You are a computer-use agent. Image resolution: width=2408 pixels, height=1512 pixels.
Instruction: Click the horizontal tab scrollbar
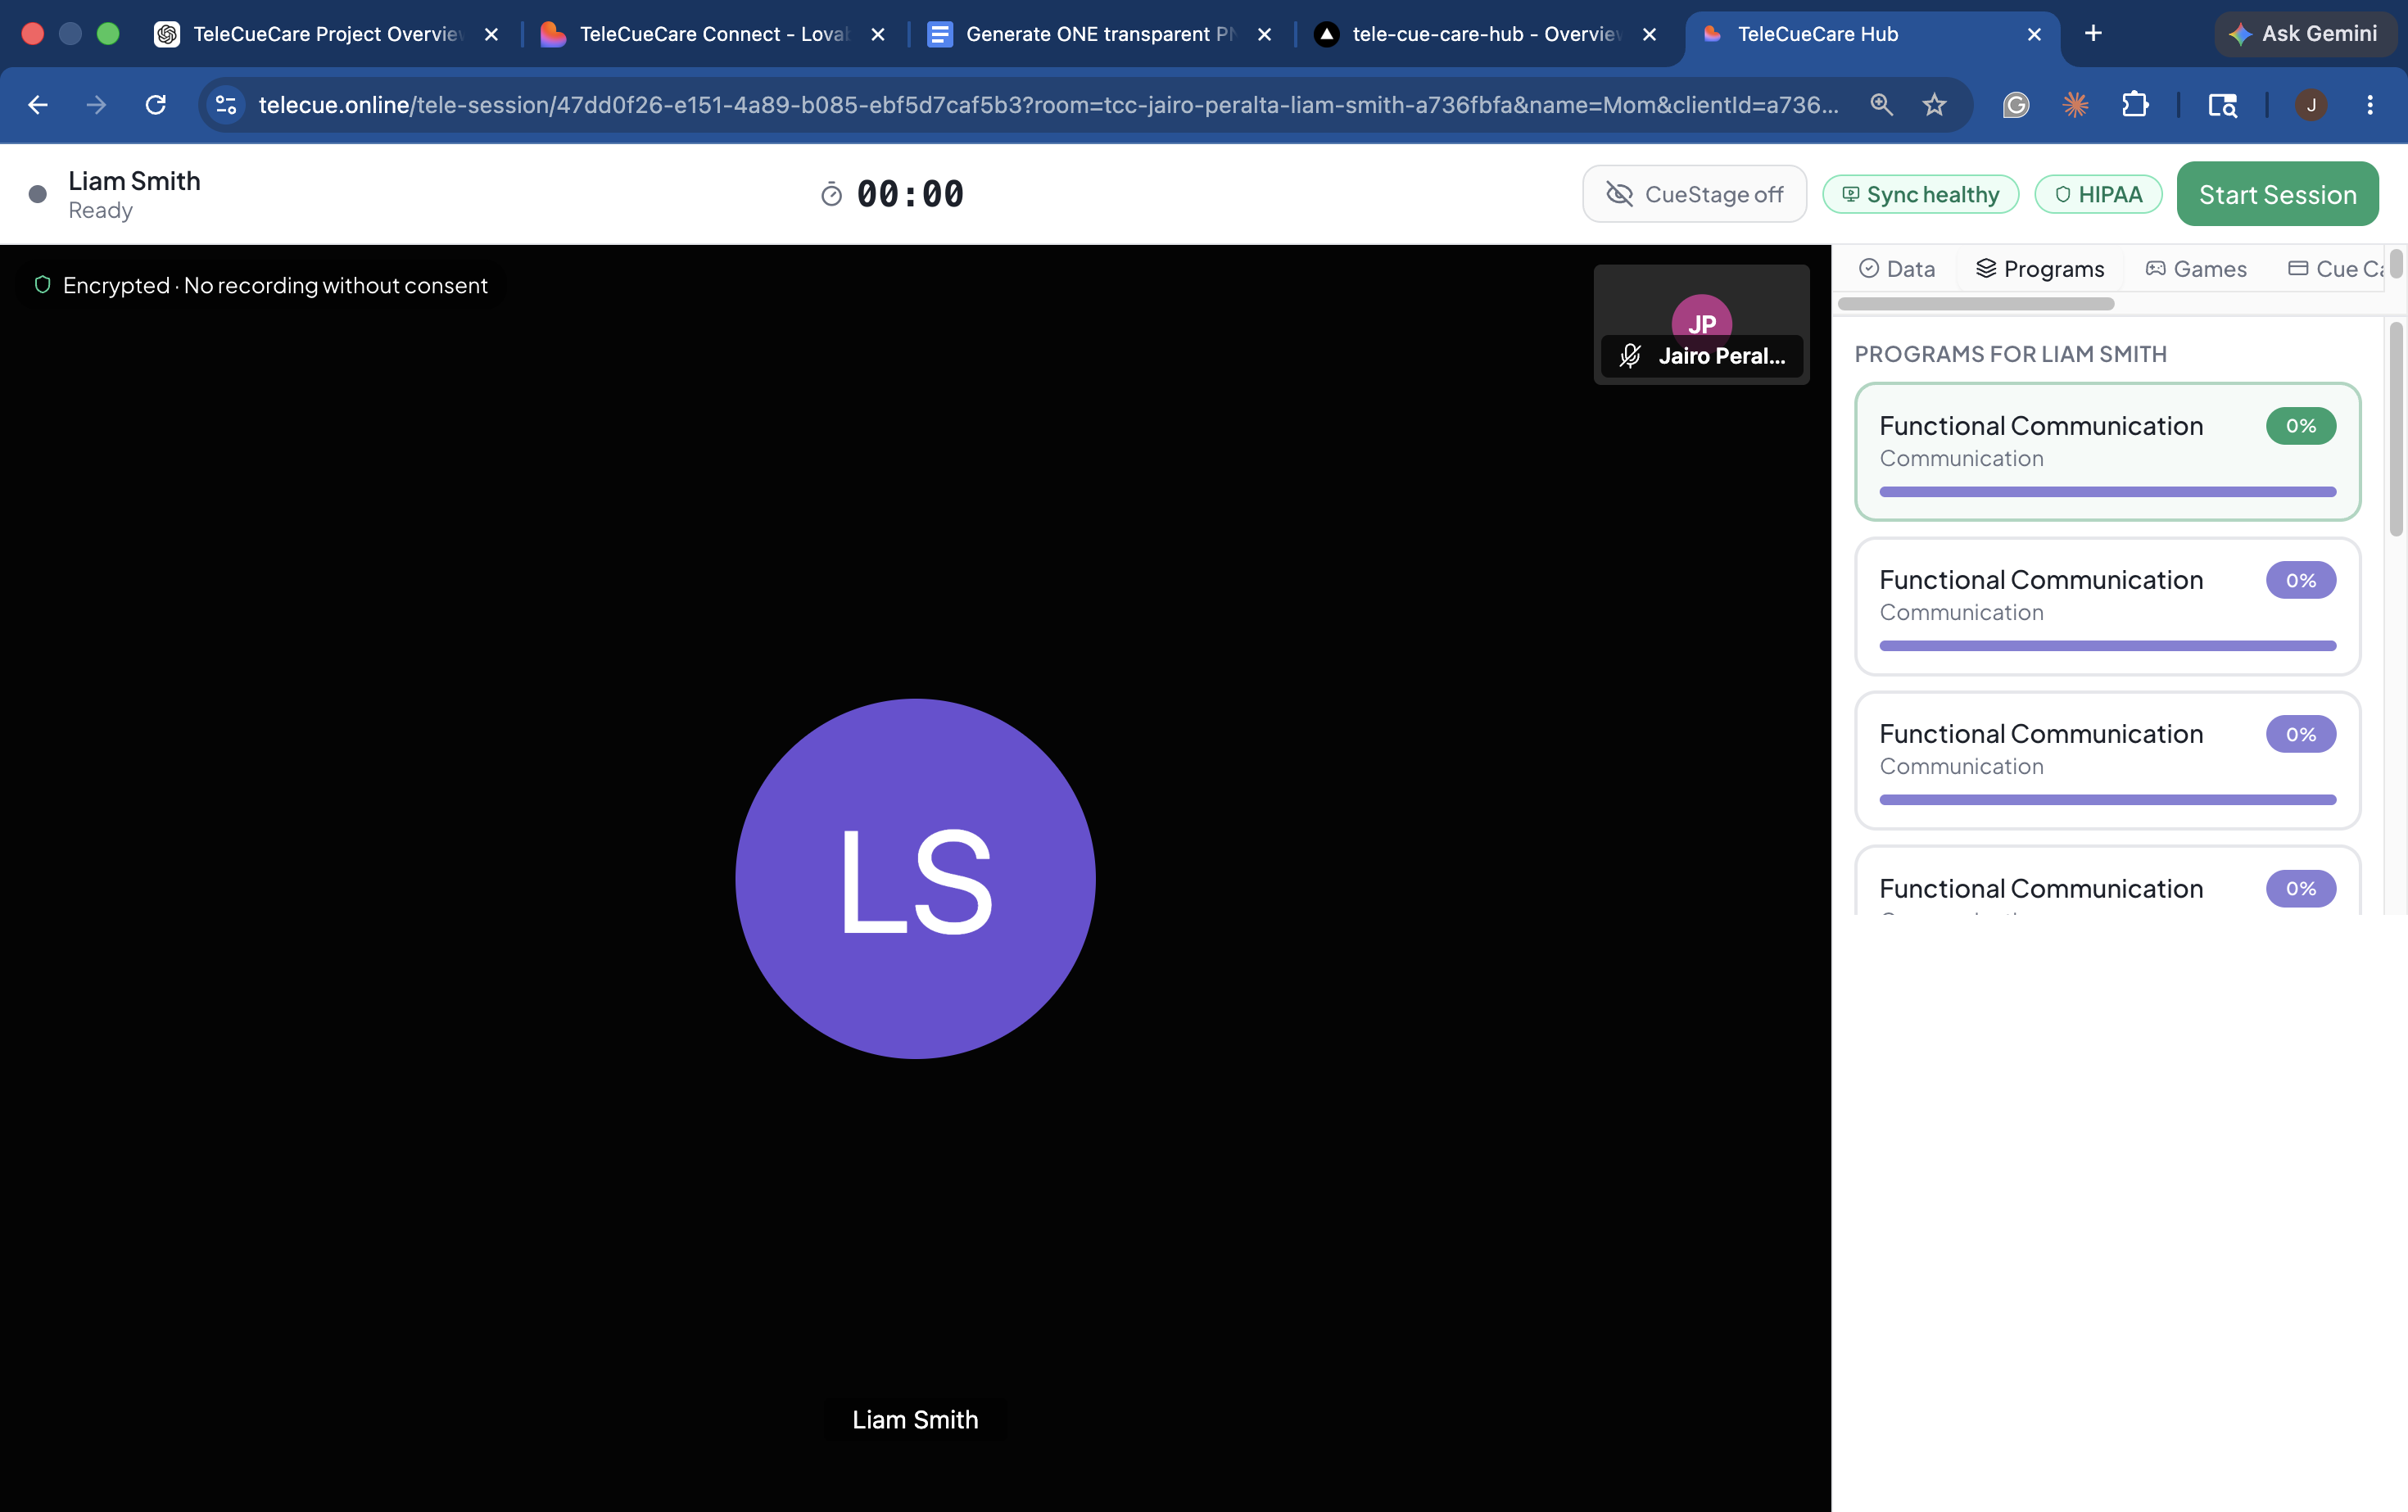pos(1976,304)
